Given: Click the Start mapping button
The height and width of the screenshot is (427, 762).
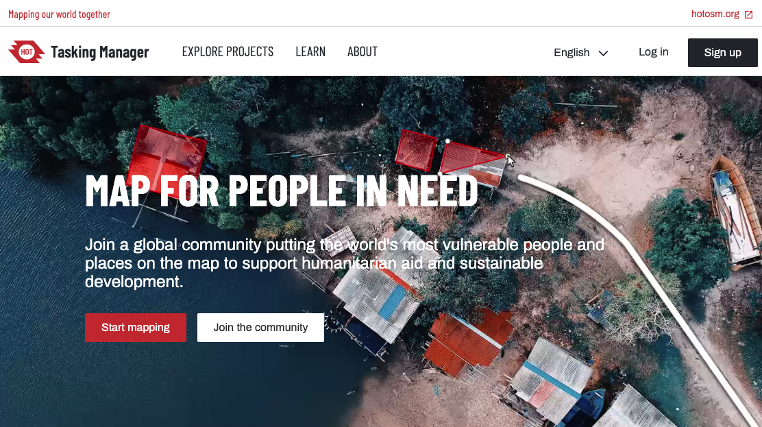Looking at the screenshot, I should point(136,328).
